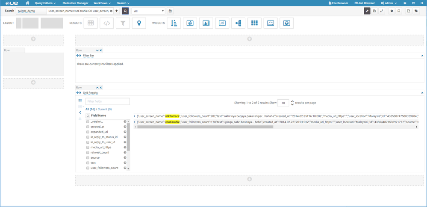Switch Grid Results to grid view icon
Viewport: 427px width, 207px height.
80,101
